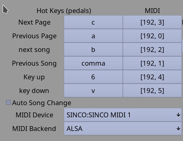Click the Hot Keys (pedals) column header
183x141 pixels.
[64, 11]
